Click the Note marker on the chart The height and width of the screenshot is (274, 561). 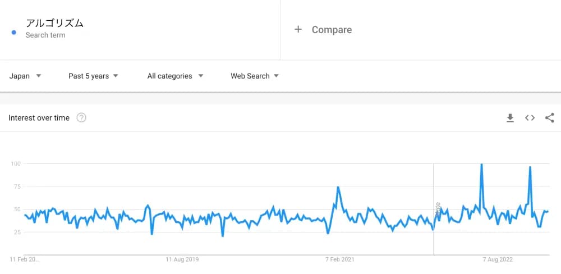tap(438, 210)
